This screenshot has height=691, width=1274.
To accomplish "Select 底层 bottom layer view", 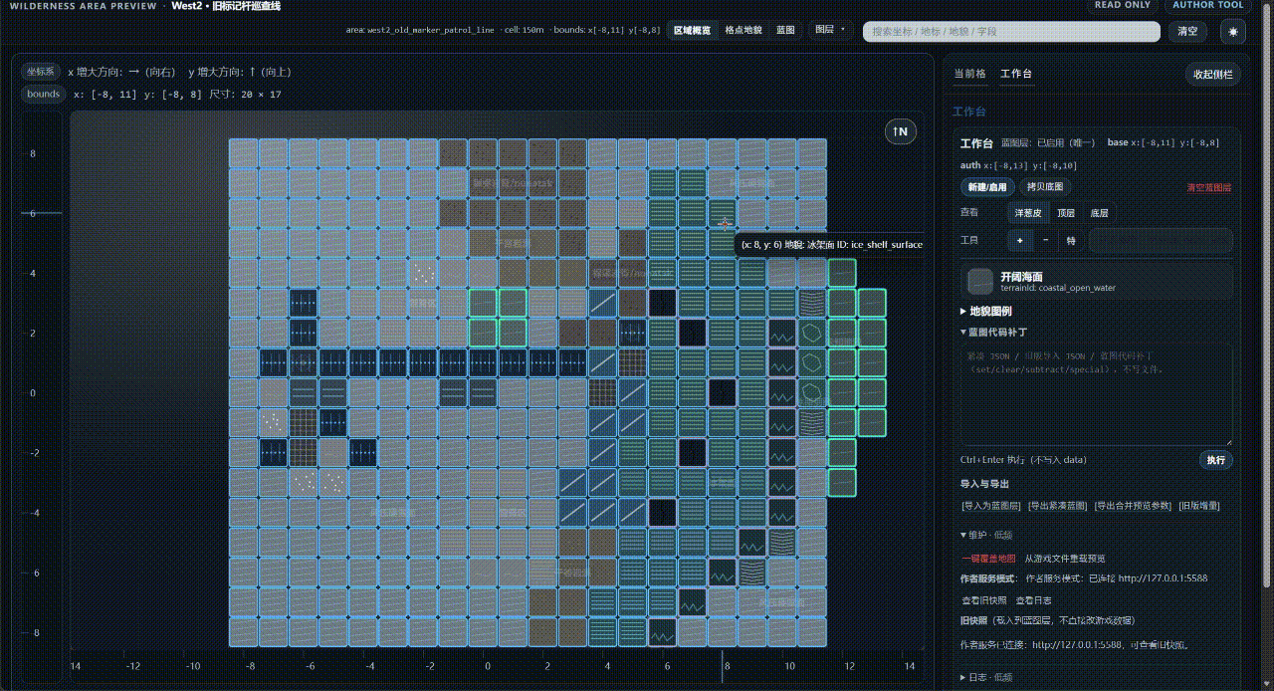I will point(1099,213).
